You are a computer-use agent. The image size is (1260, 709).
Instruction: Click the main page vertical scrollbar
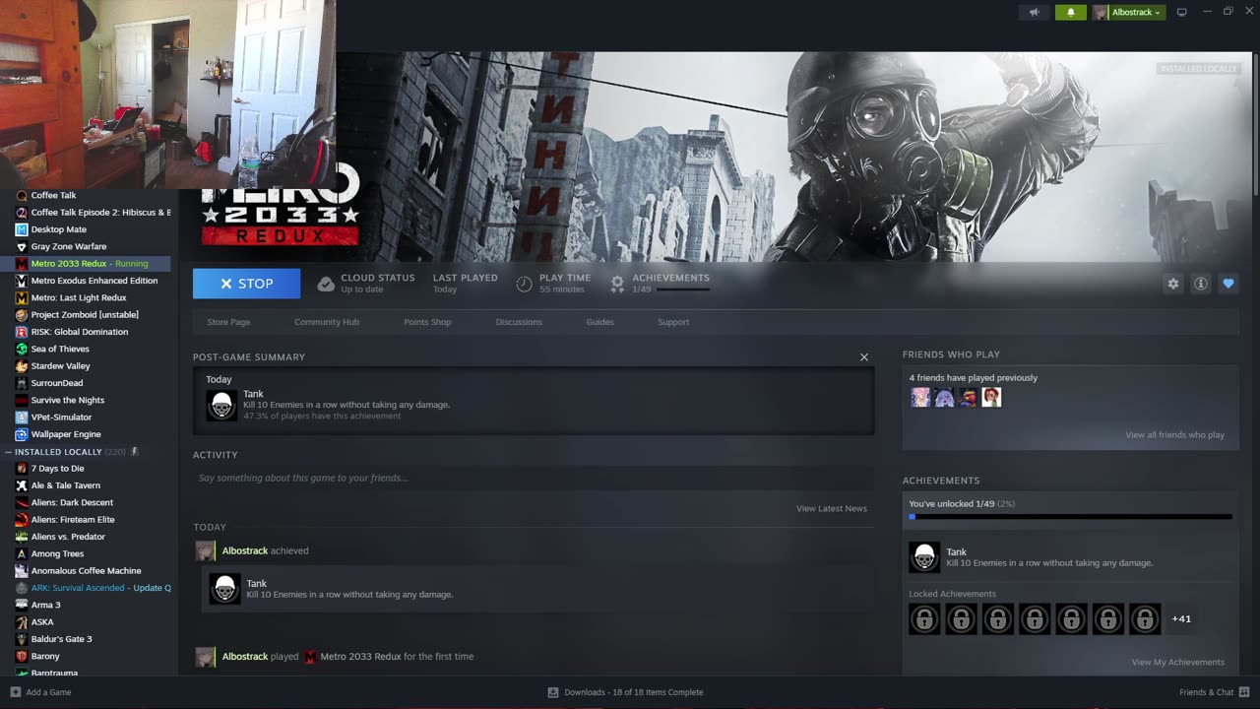pyautogui.click(x=1255, y=126)
